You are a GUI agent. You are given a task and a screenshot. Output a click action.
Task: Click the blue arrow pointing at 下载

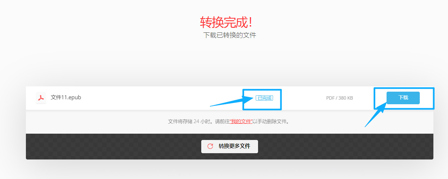(x=376, y=114)
